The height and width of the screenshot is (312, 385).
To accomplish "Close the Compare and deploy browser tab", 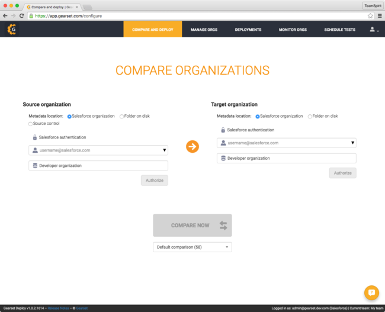I will pos(77,7).
